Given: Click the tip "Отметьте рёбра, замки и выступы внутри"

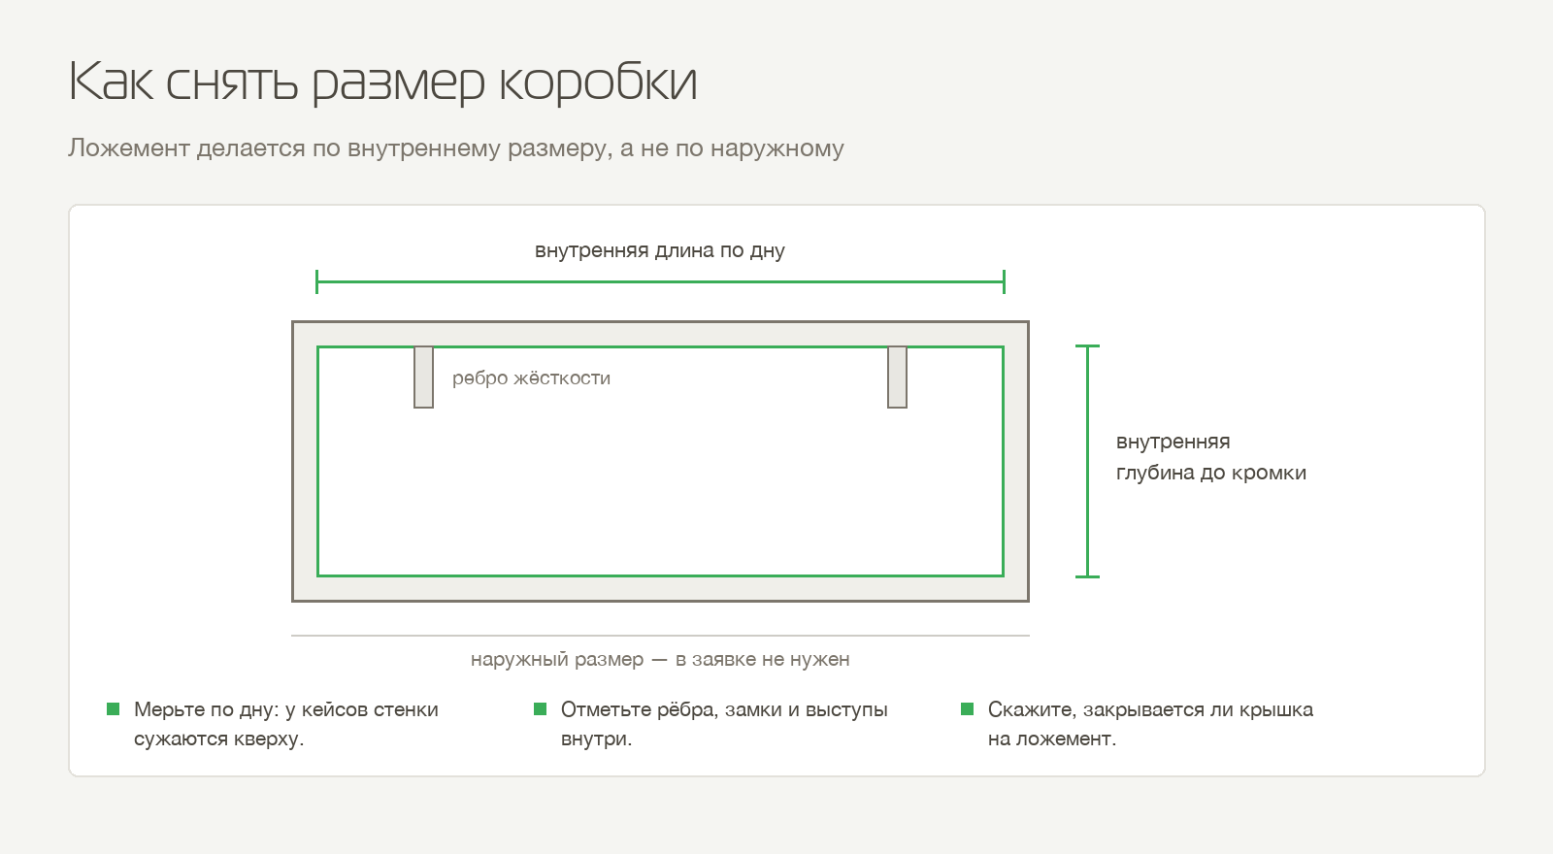Looking at the screenshot, I should [724, 724].
